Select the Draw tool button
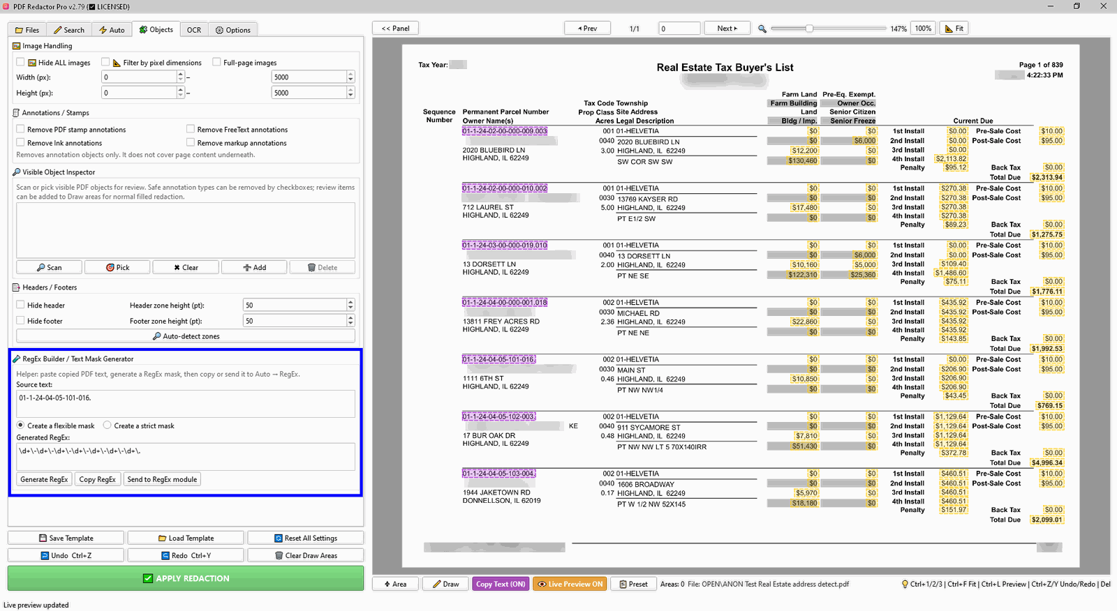 [x=445, y=584]
